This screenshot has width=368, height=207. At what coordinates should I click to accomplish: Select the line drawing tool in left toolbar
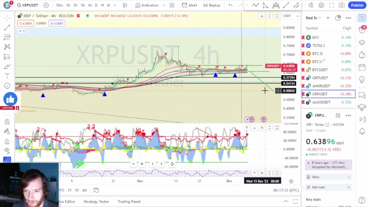(7, 28)
